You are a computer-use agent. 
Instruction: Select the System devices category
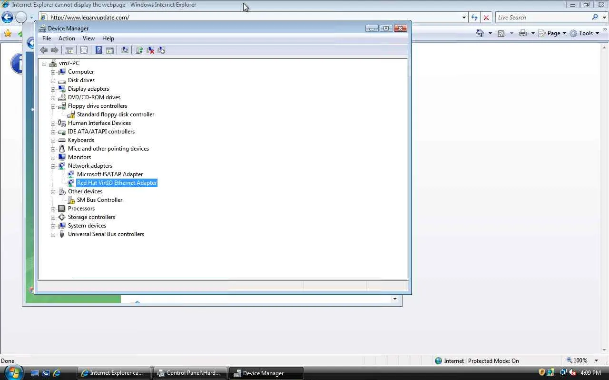click(87, 226)
